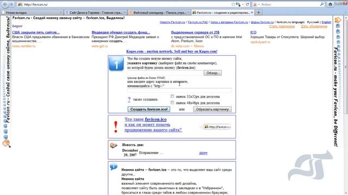Switch site language to English
This screenshot has height=195, width=348.
coord(326,22)
